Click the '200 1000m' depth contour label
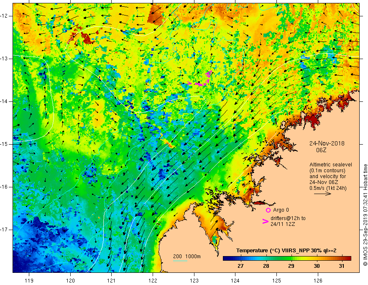 pos(187,256)
